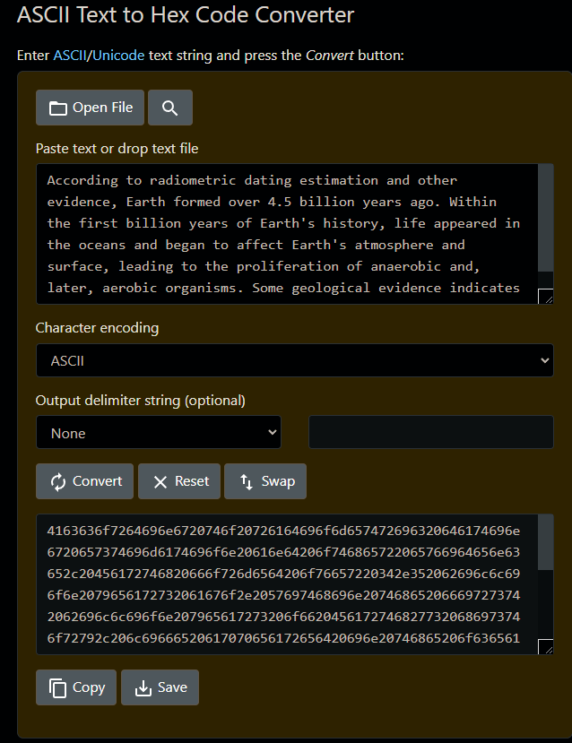Click into the hex output text box
The width and height of the screenshot is (572, 743).
click(287, 583)
